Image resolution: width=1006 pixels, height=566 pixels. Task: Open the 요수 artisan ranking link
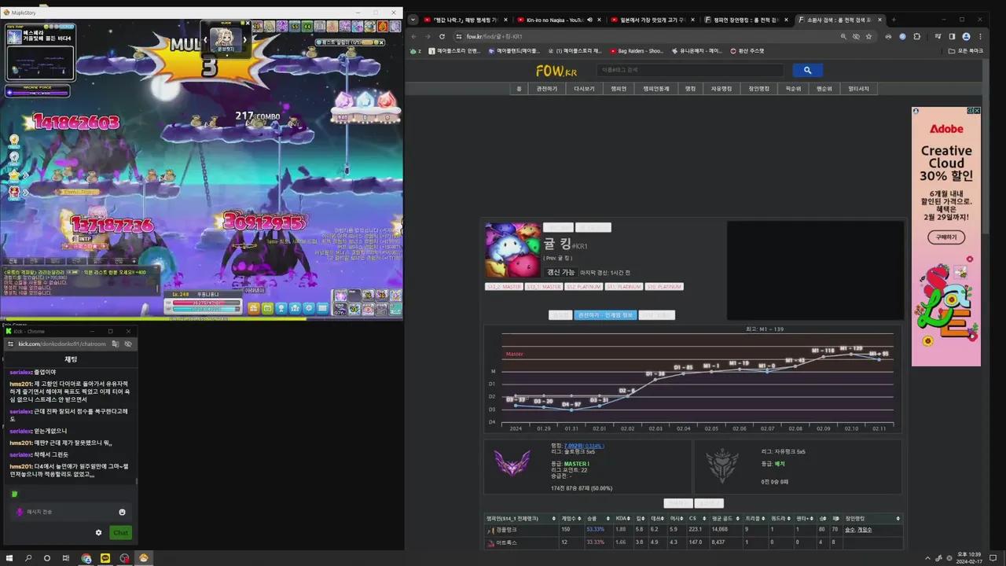(850, 530)
